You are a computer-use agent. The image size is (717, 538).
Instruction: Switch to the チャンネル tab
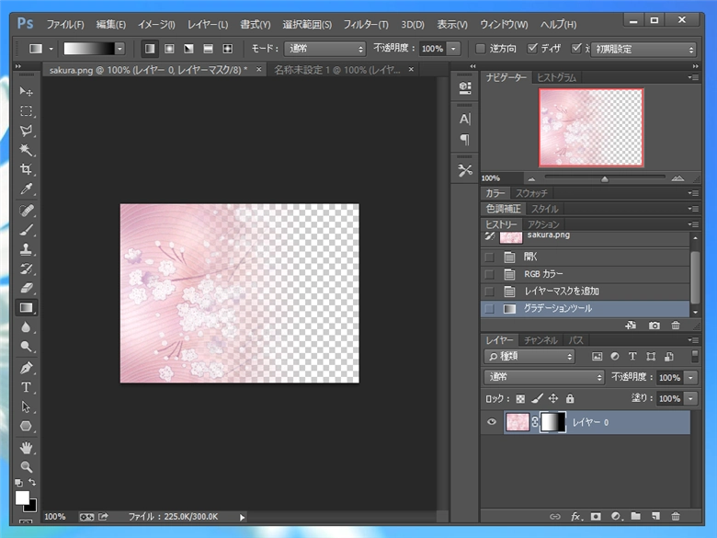click(x=541, y=340)
